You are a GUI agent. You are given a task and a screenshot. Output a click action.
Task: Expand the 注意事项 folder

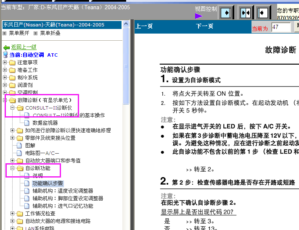click(5, 62)
